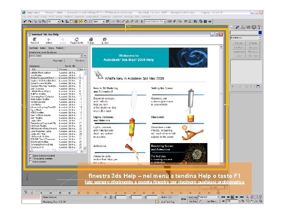The width and height of the screenshot is (285, 214).
Task: Click the Set Key Mode large key icon
Action: pyautogui.click(x=184, y=199)
